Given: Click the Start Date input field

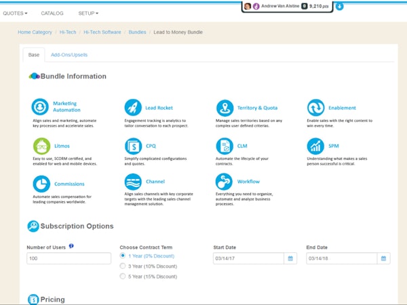Looking at the screenshot, I should (x=248, y=258).
